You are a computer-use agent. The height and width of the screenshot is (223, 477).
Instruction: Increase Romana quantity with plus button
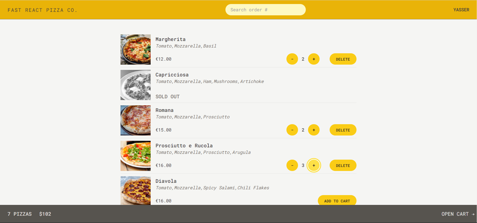coord(314,130)
